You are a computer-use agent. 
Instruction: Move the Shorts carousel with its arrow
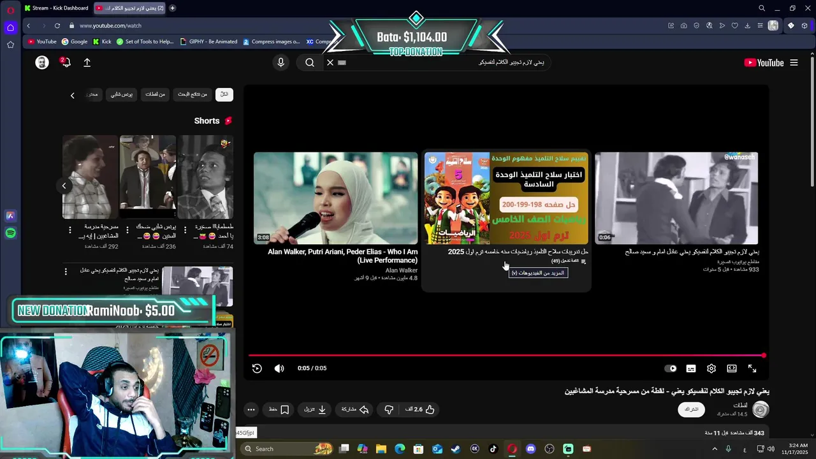[64, 186]
